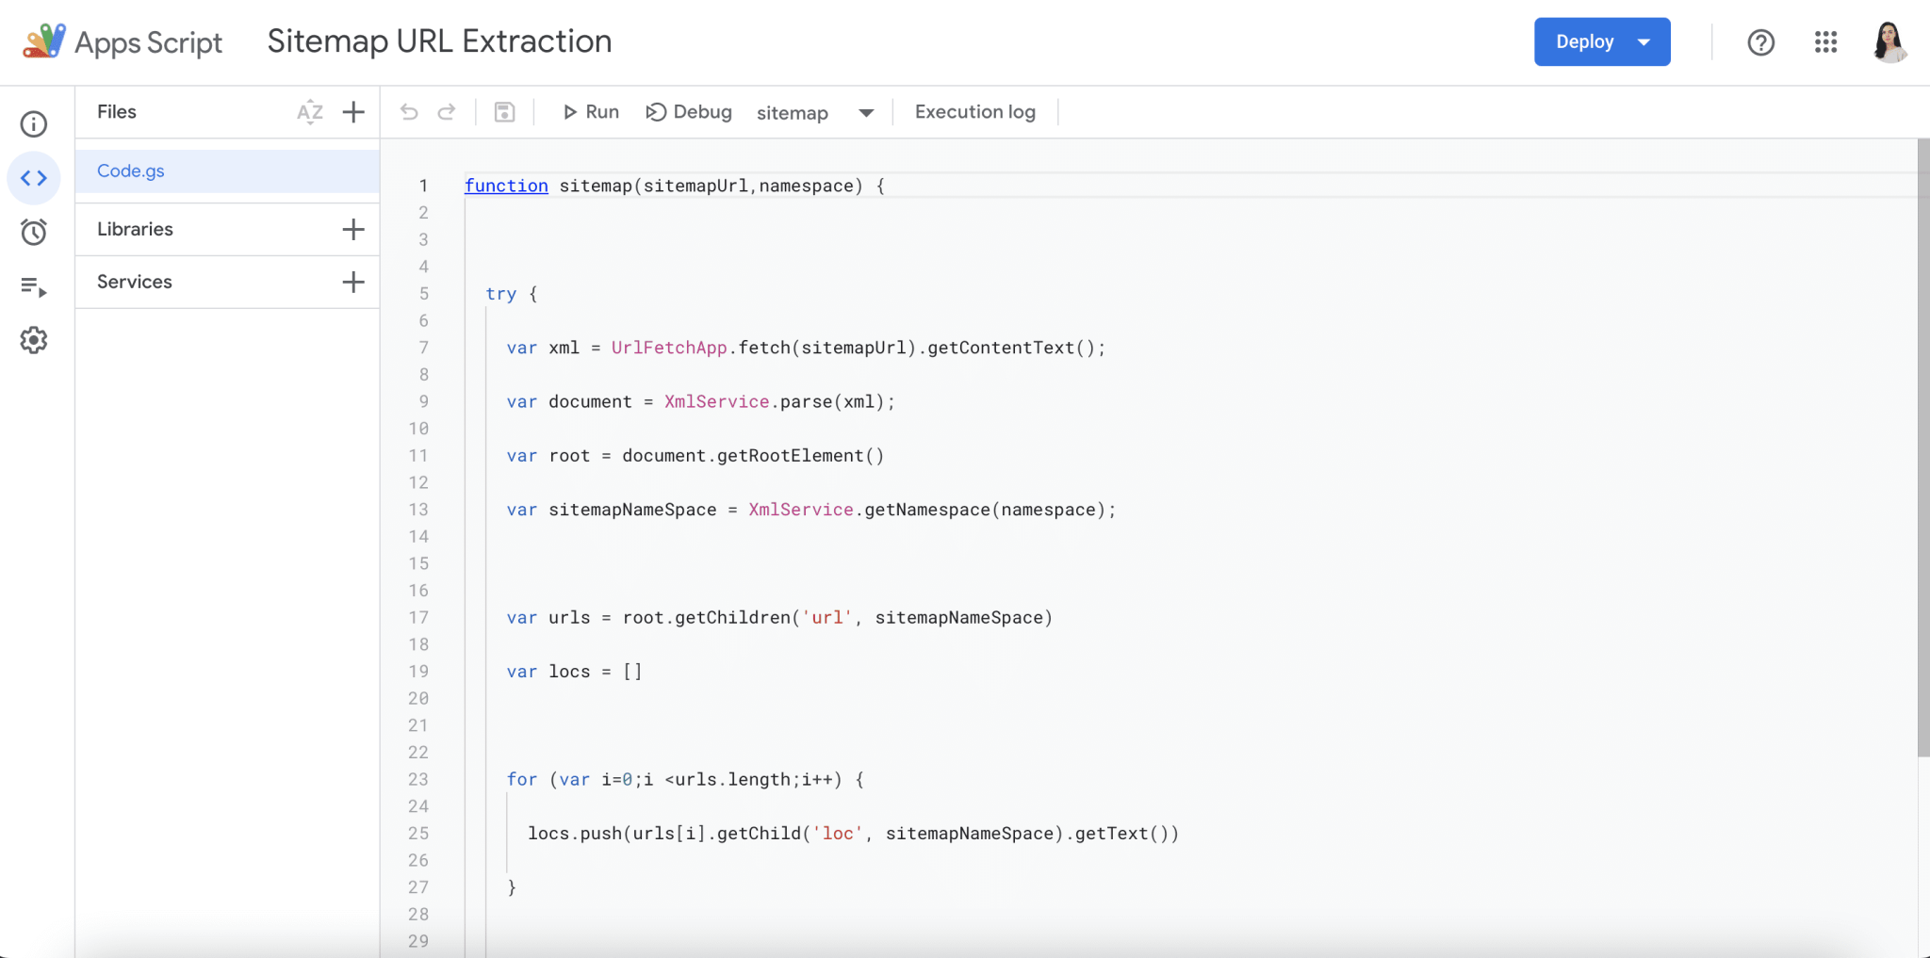The width and height of the screenshot is (1930, 958).
Task: Add a library using plus button
Action: point(353,229)
